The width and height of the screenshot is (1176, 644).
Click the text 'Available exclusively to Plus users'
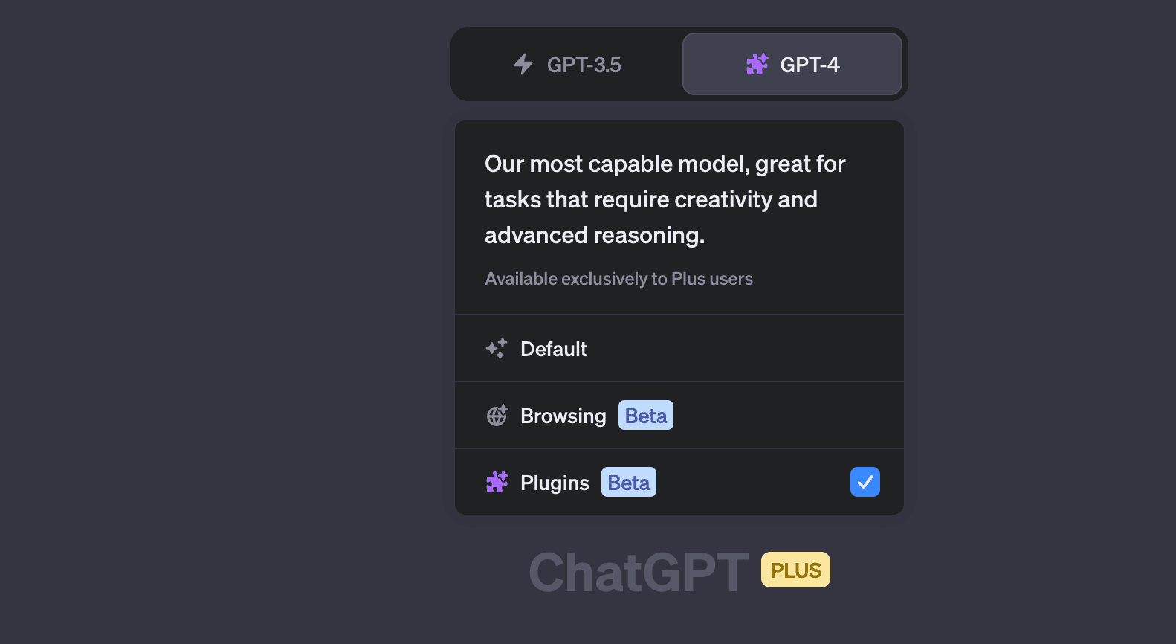pyautogui.click(x=618, y=279)
